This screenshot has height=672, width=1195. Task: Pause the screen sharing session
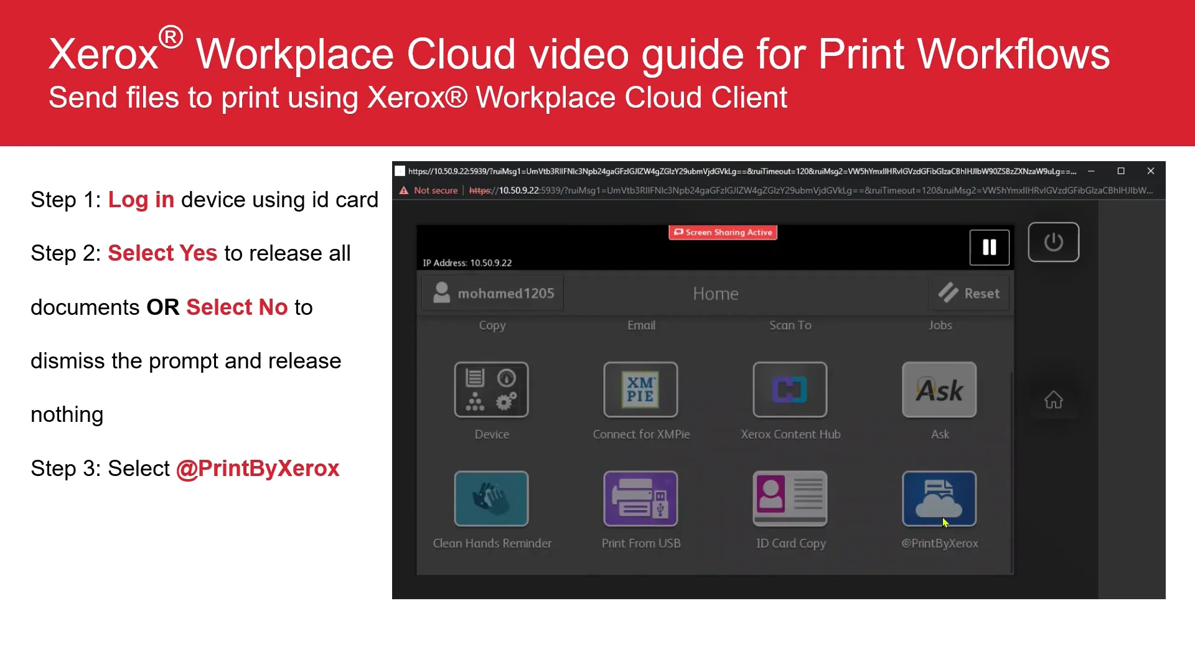tap(989, 247)
